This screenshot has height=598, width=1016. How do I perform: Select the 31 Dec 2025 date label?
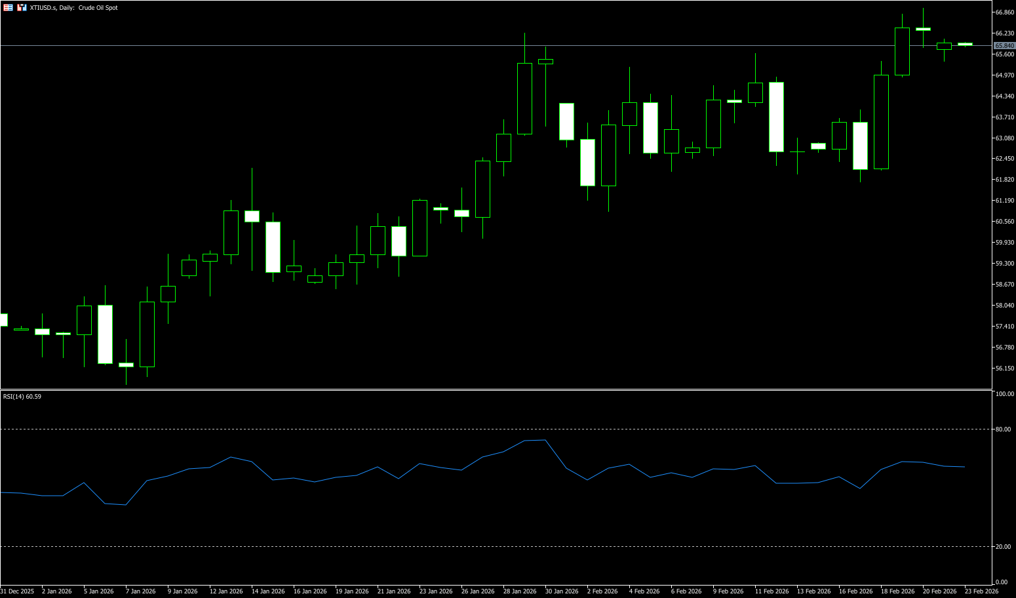pyautogui.click(x=18, y=591)
